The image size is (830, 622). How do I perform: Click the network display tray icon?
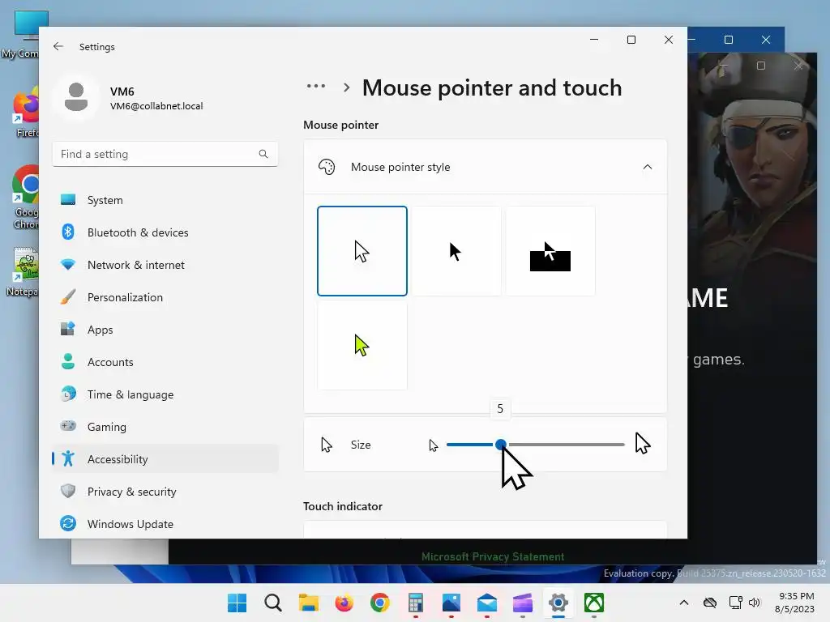pos(735,603)
